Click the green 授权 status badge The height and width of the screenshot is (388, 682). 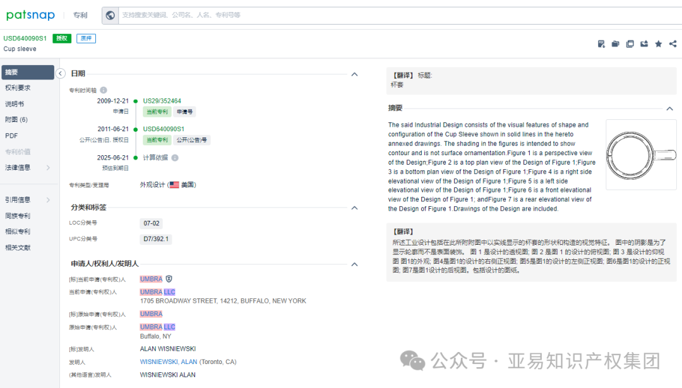click(62, 38)
